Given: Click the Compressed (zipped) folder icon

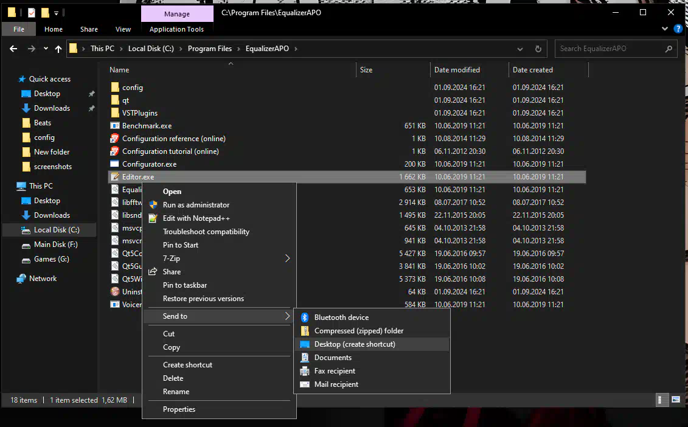Looking at the screenshot, I should point(305,331).
